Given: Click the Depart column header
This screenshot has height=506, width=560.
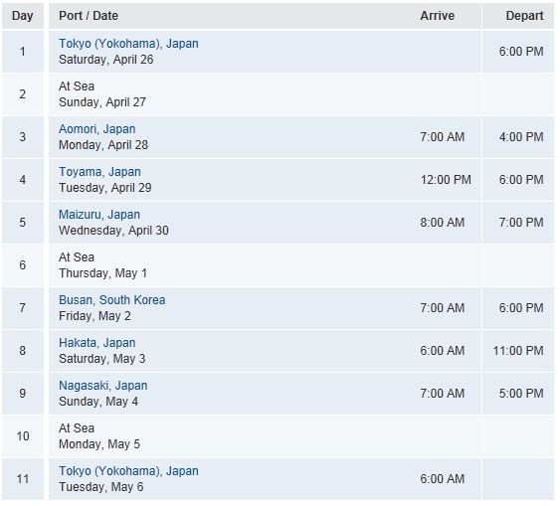Looking at the screenshot, I should point(524,16).
